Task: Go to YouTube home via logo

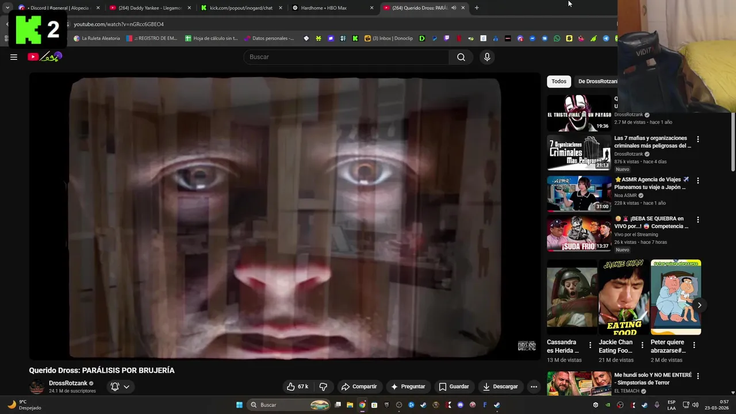Action: [45, 56]
